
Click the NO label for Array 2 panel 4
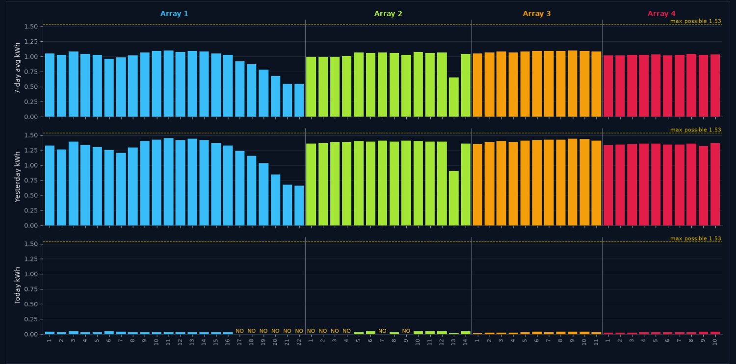346,331
